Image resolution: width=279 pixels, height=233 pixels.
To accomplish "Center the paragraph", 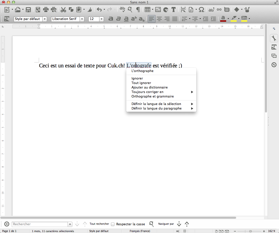I will pos(159,19).
